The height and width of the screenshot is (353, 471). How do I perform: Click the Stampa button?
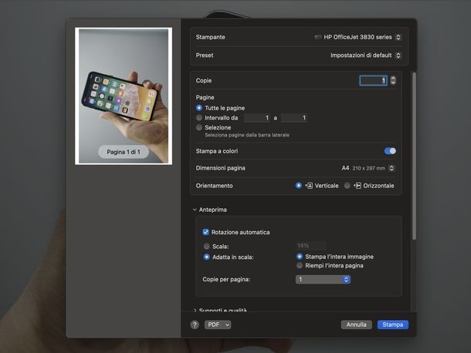[x=392, y=324]
